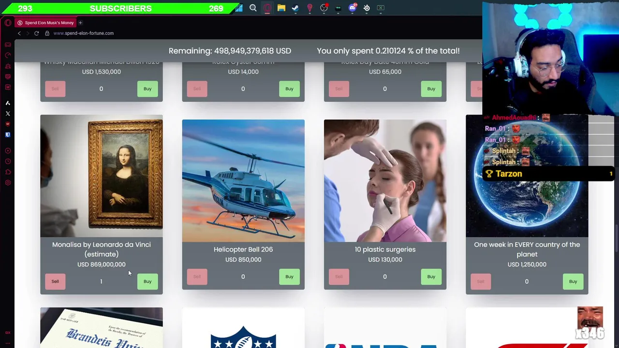Go back with the browser back arrow
Image resolution: width=619 pixels, height=348 pixels.
[x=19, y=33]
